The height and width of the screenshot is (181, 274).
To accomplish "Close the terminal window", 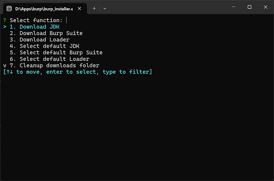I will [265, 7].
